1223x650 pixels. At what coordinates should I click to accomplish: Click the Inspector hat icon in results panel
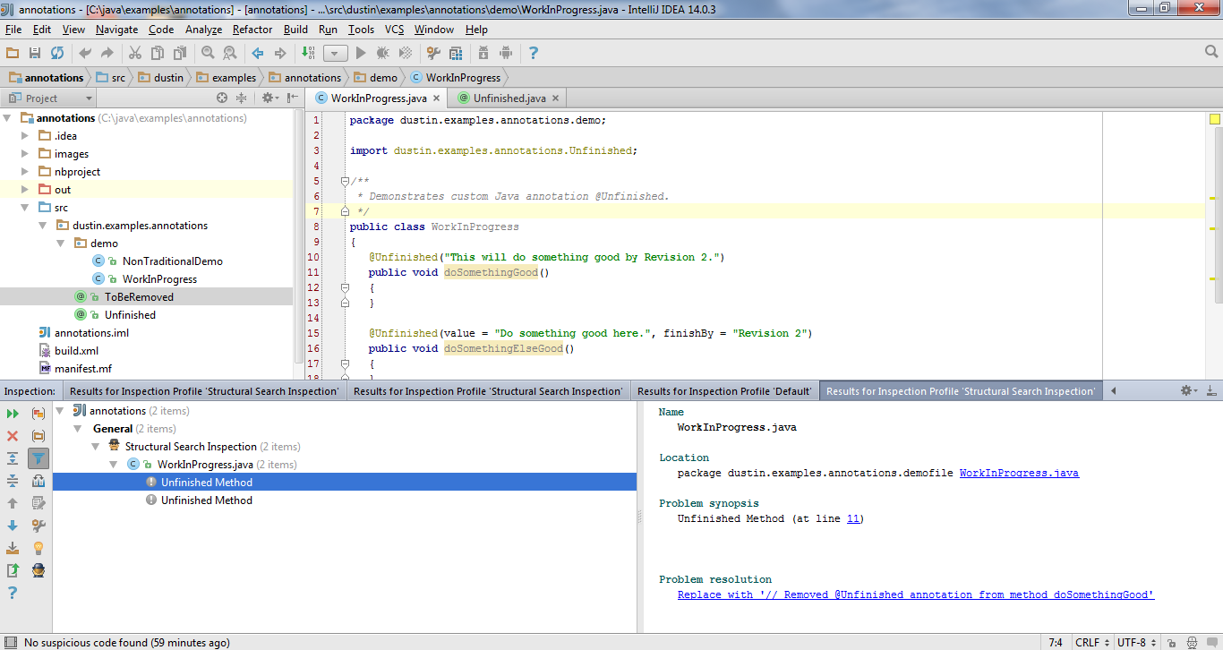(x=38, y=570)
